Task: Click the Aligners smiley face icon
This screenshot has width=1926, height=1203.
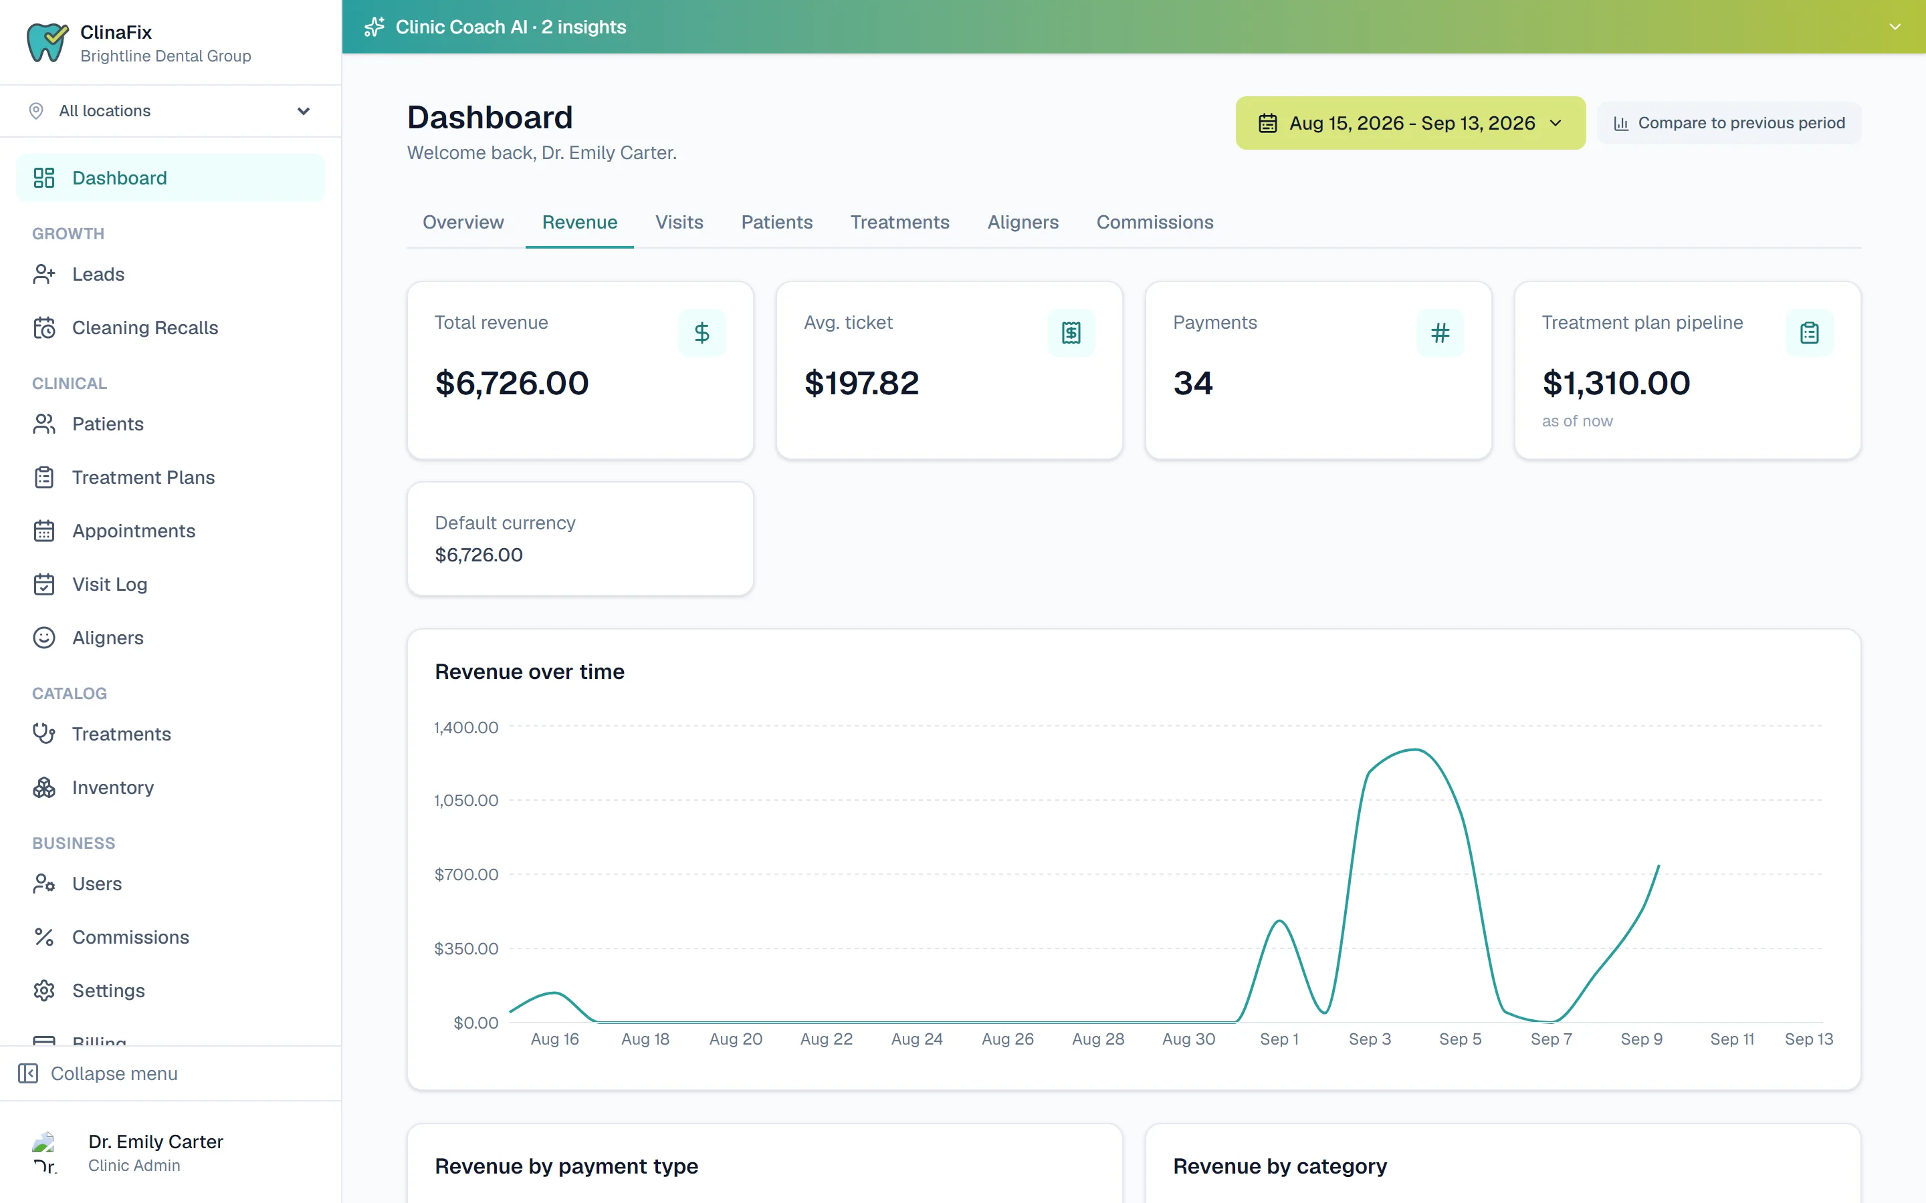Action: point(43,638)
